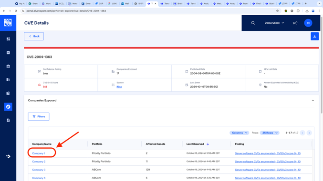Click the browser address bar URL

66,11
